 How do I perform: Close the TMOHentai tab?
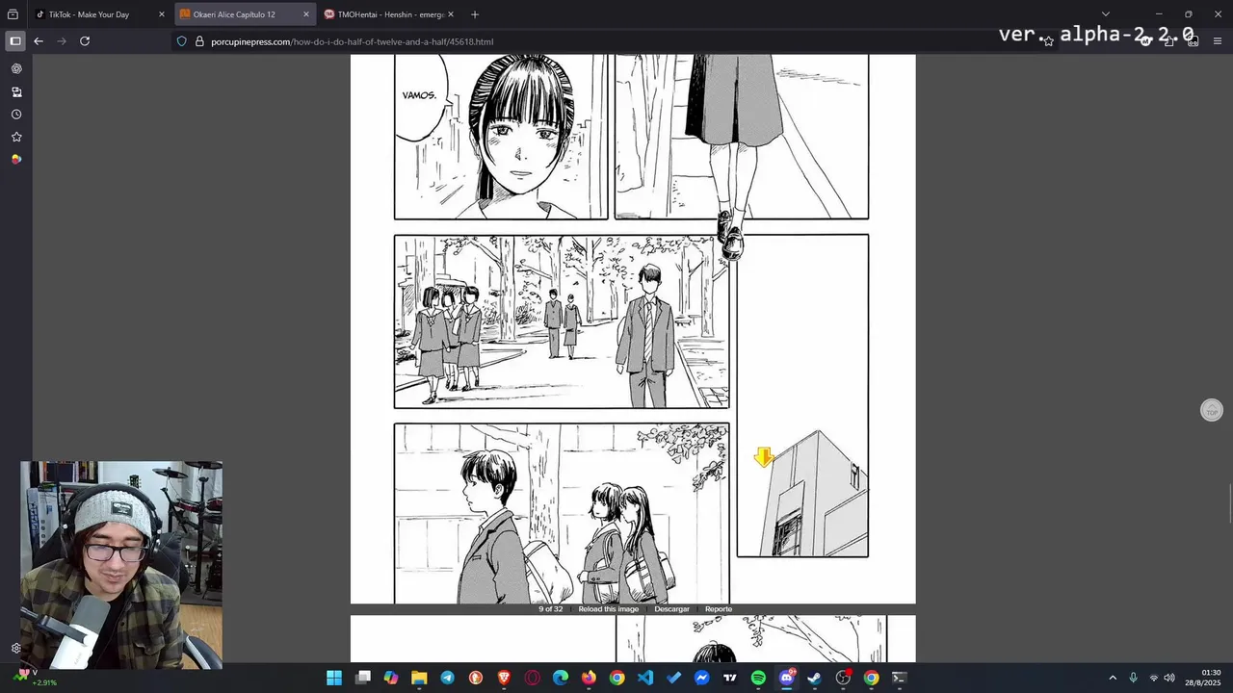pyautogui.click(x=450, y=14)
